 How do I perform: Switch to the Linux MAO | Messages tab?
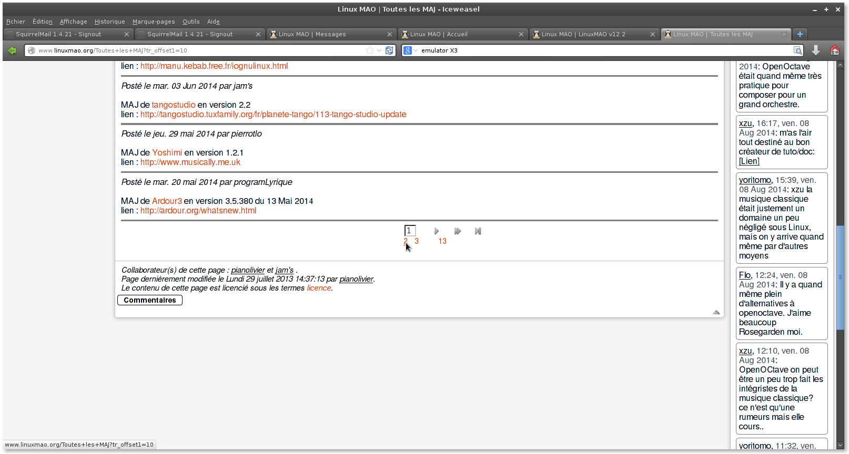[330, 34]
